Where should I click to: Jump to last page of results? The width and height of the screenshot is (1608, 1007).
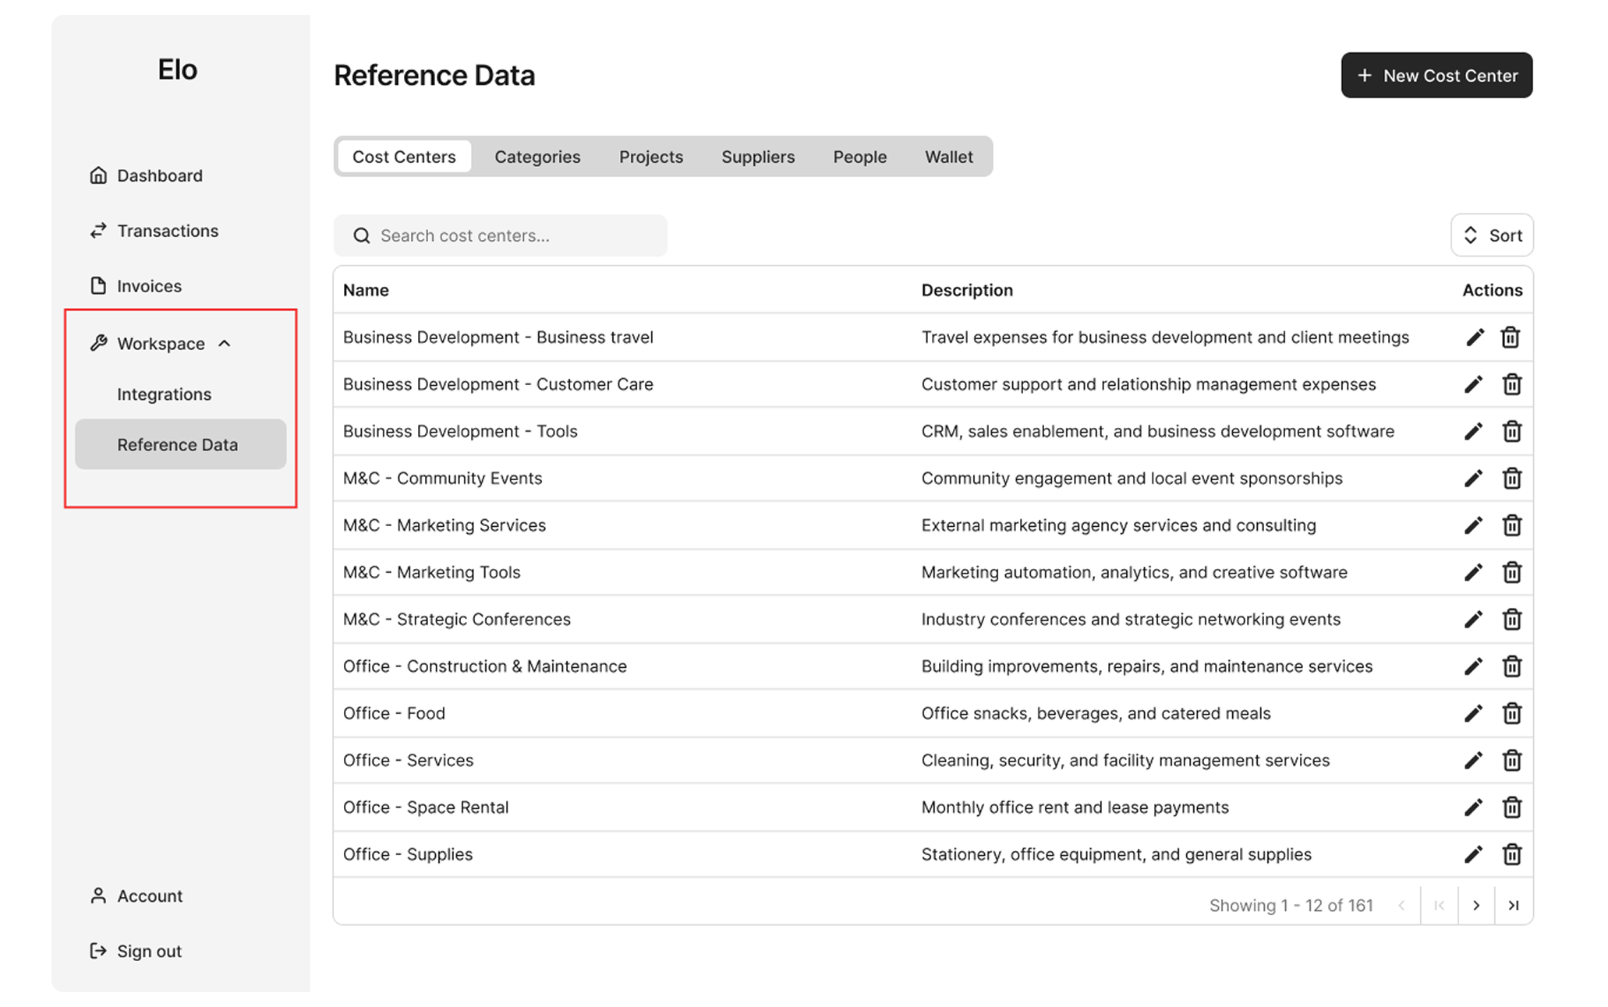point(1513,906)
